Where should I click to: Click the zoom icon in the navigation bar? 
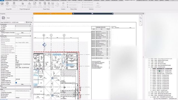[x=141, y=22]
